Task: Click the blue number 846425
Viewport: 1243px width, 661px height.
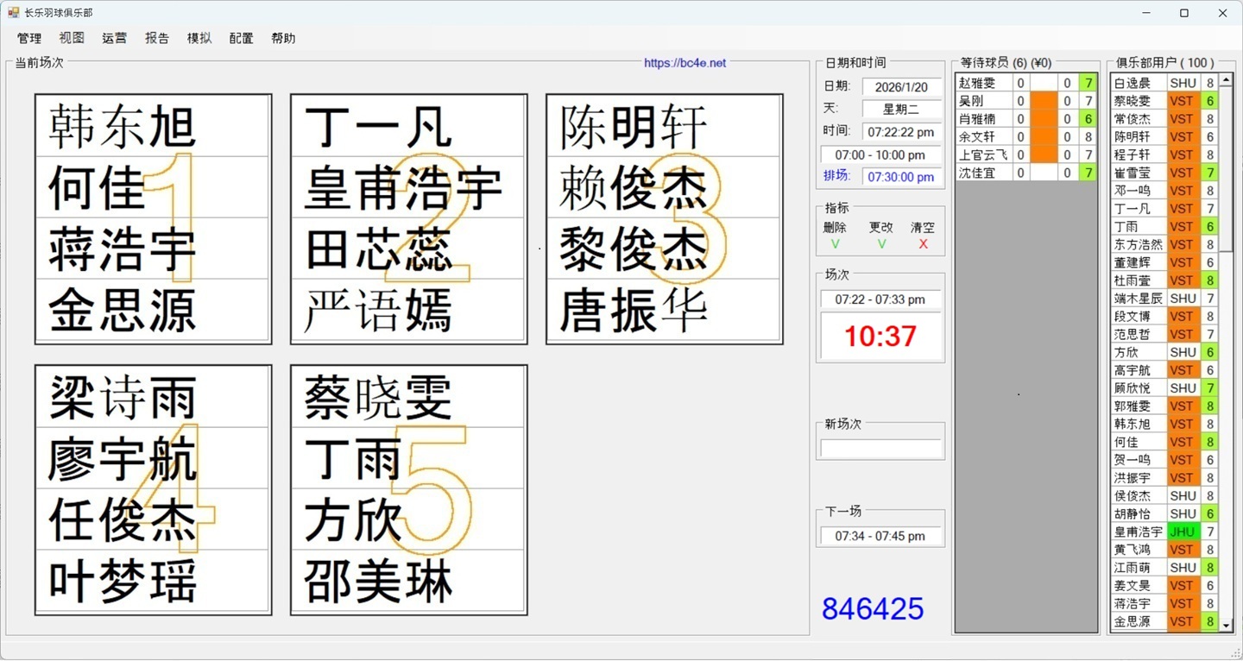Action: coord(871,609)
